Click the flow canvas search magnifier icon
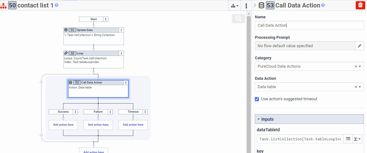This screenshot has height=153, width=367. point(239,19)
